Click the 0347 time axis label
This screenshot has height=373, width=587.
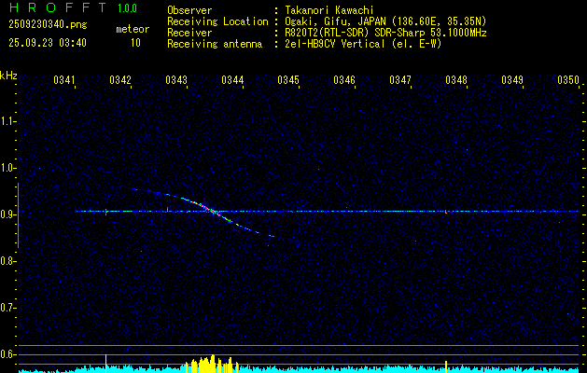400,80
